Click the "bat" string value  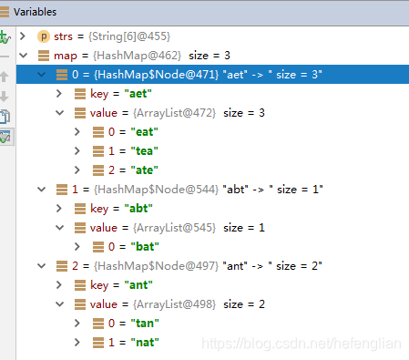145,247
